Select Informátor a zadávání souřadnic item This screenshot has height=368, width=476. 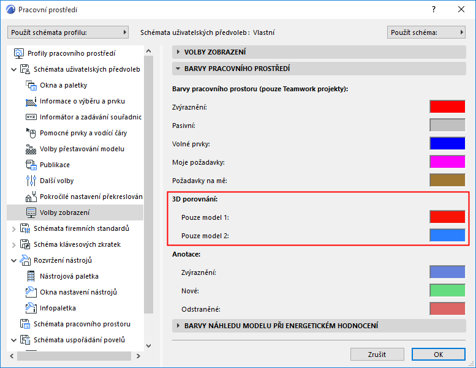[x=91, y=117]
